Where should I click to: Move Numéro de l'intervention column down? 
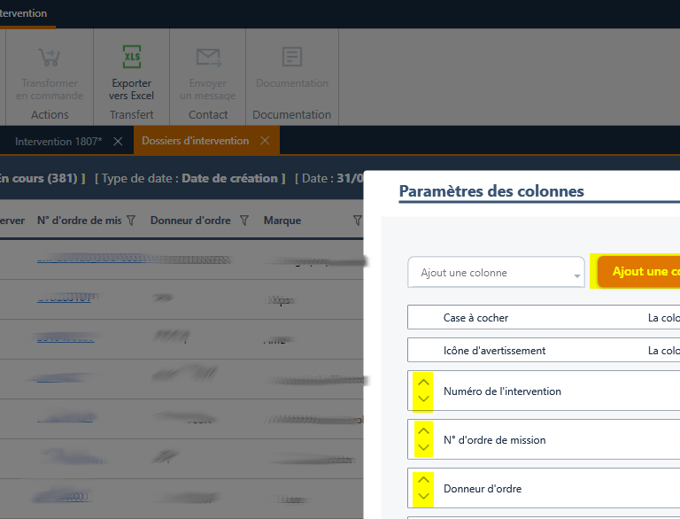[423, 399]
